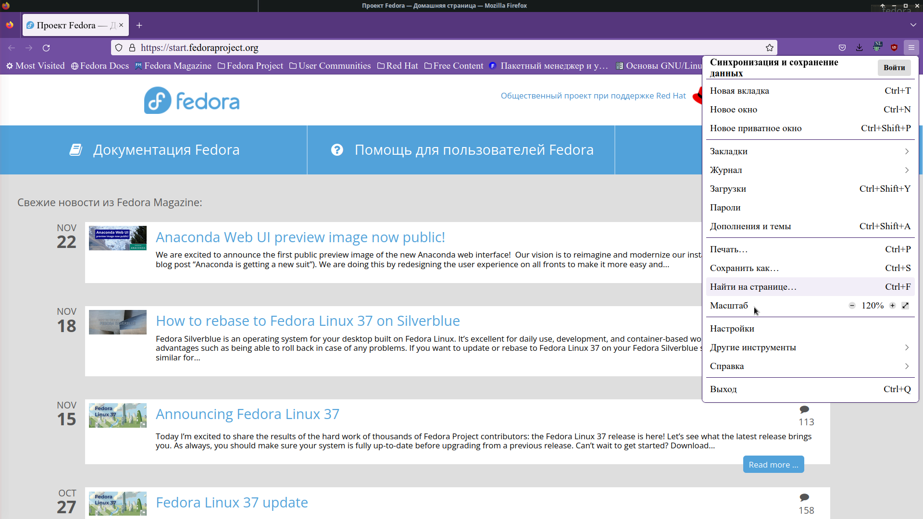
Task: Bookmark this page with the star icon
Action: tap(770, 48)
